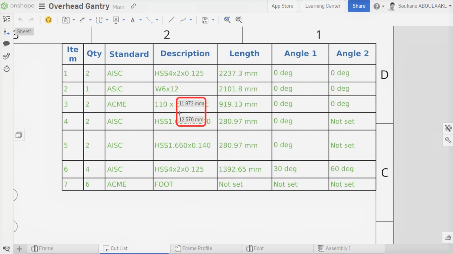
Task: Select the ASIC standard cell
Action: [129, 89]
